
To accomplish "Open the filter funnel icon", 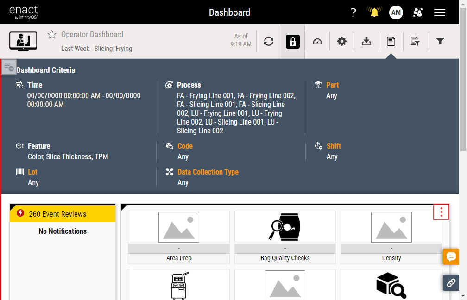I will click(440, 42).
